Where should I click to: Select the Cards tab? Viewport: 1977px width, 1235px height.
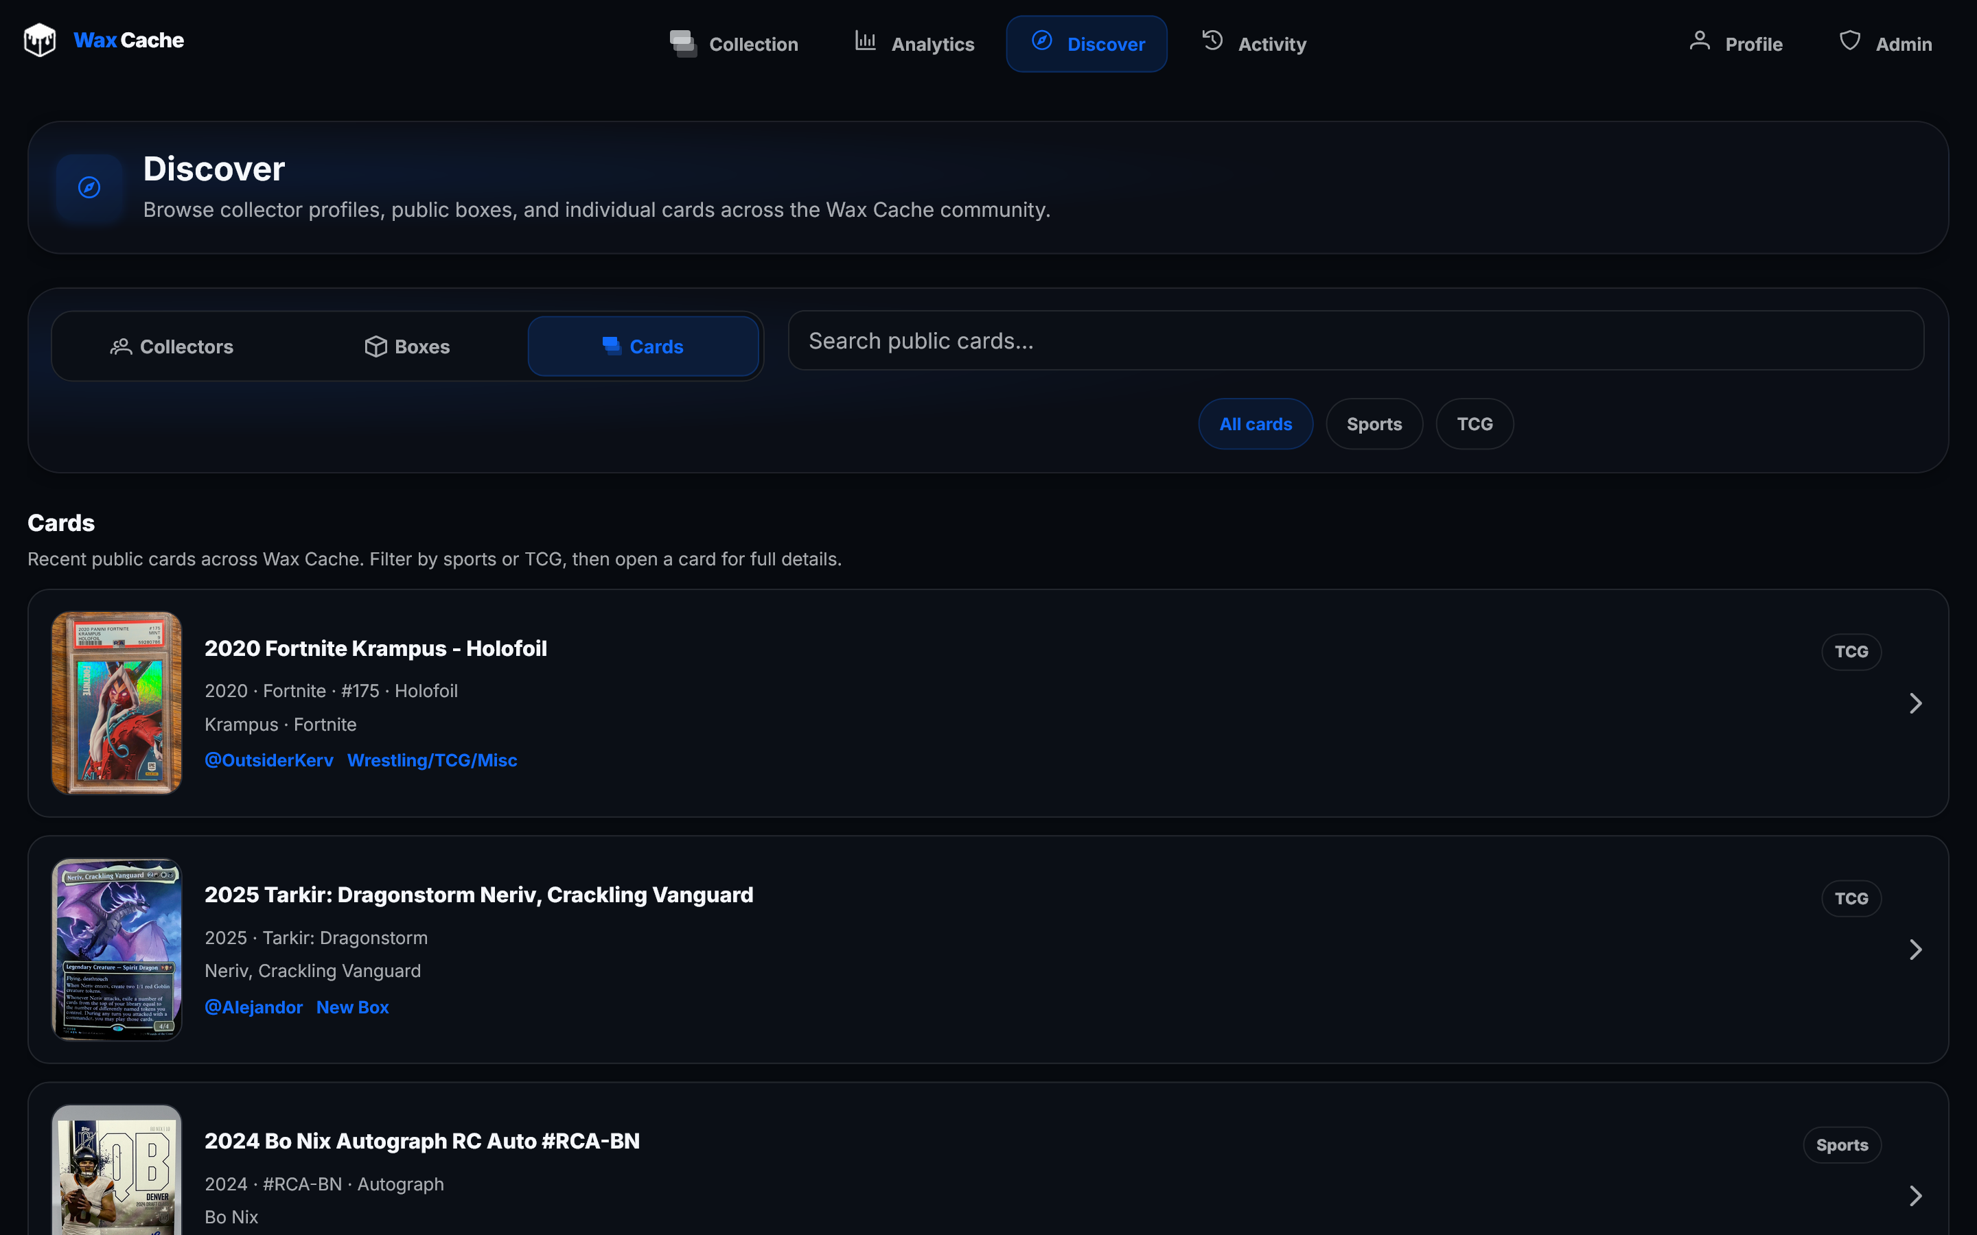tap(643, 346)
